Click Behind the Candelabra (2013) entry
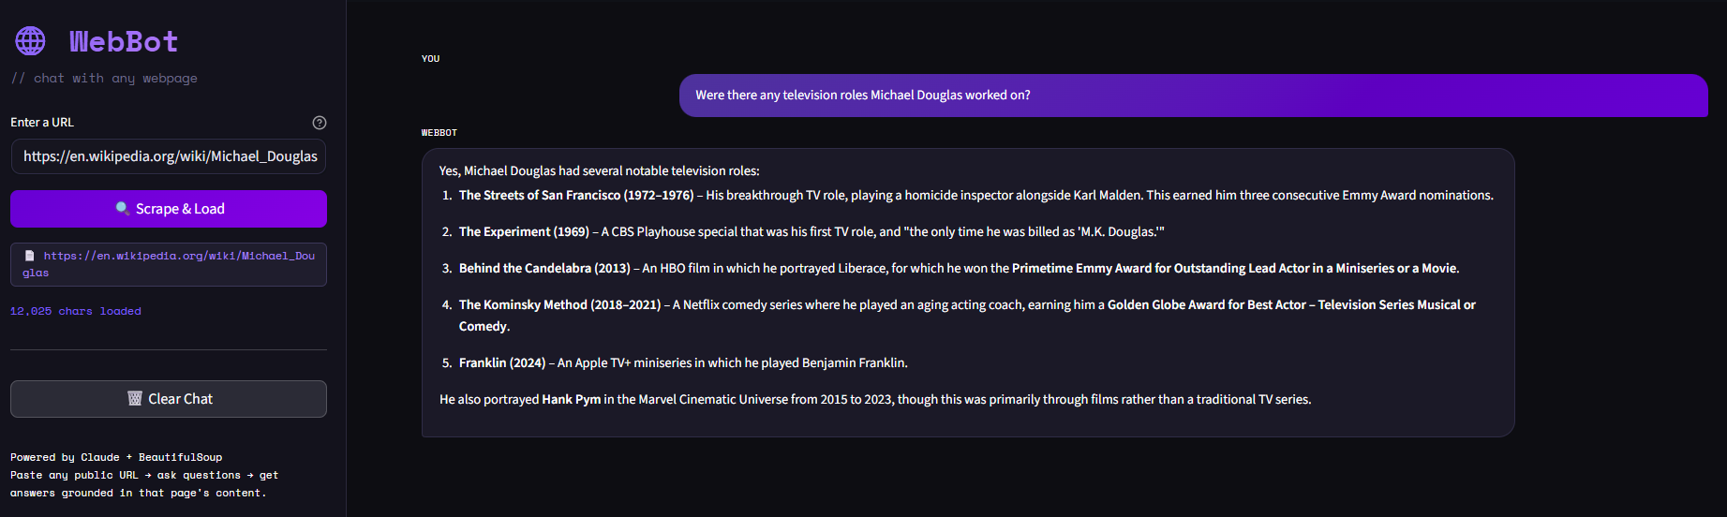Viewport: 1727px width, 517px height. tap(959, 269)
